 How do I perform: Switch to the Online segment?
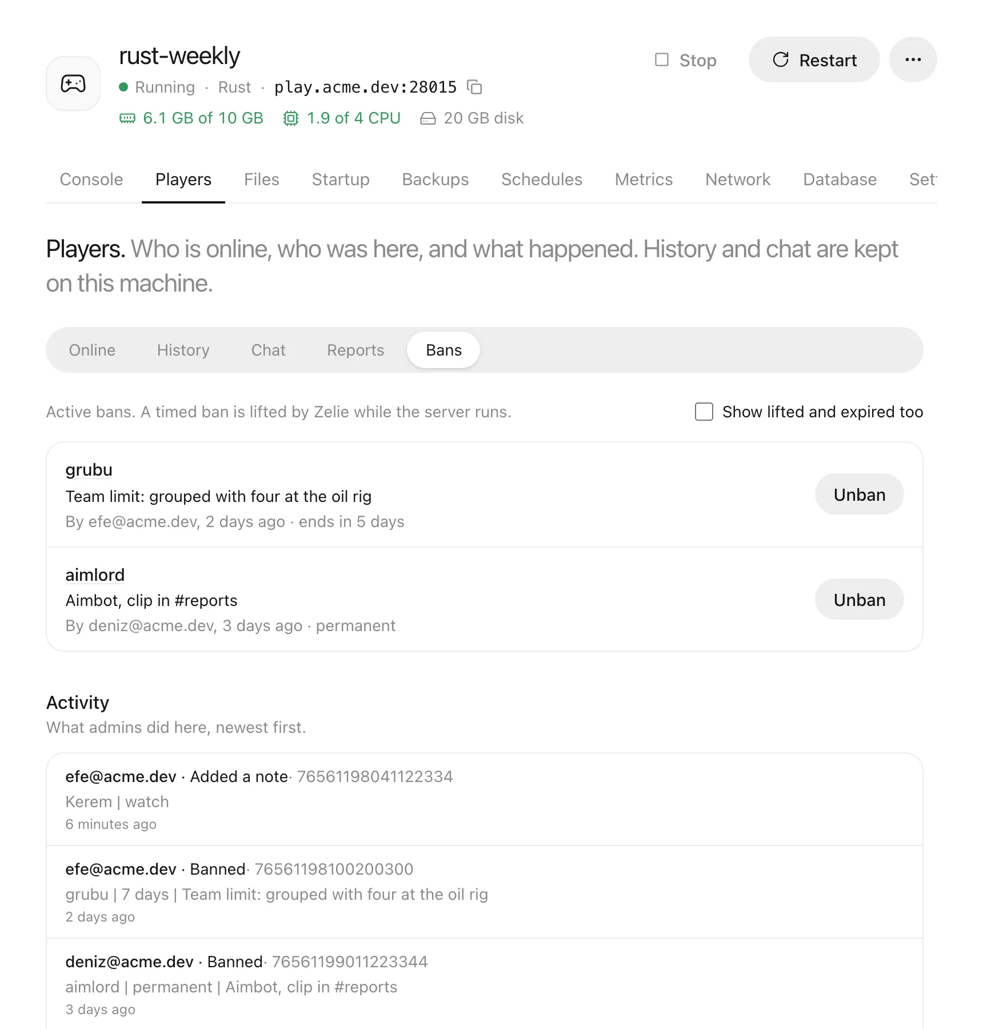(92, 350)
